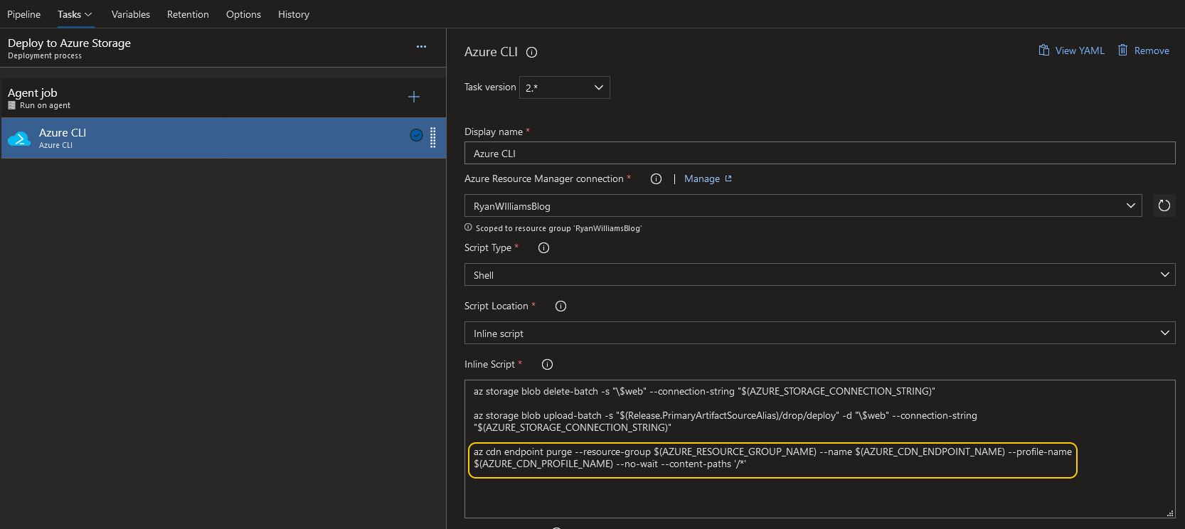Click the Azure CLI cloud task icon

pos(19,139)
